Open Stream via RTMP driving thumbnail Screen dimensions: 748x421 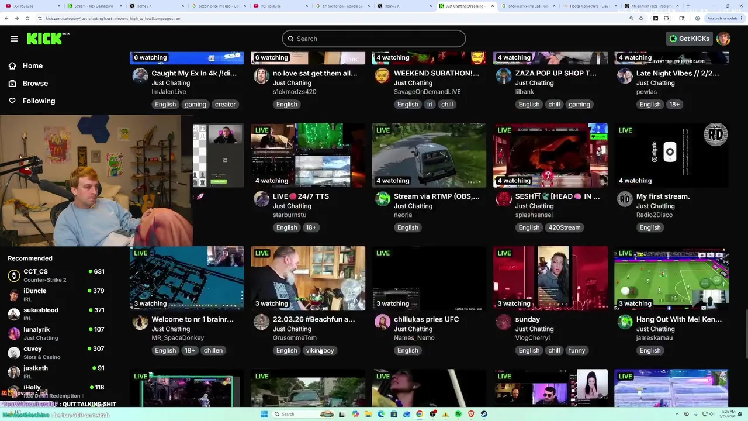pyautogui.click(x=429, y=155)
